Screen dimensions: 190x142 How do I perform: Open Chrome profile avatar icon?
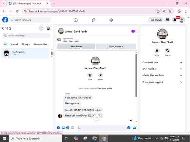pos(179,11)
